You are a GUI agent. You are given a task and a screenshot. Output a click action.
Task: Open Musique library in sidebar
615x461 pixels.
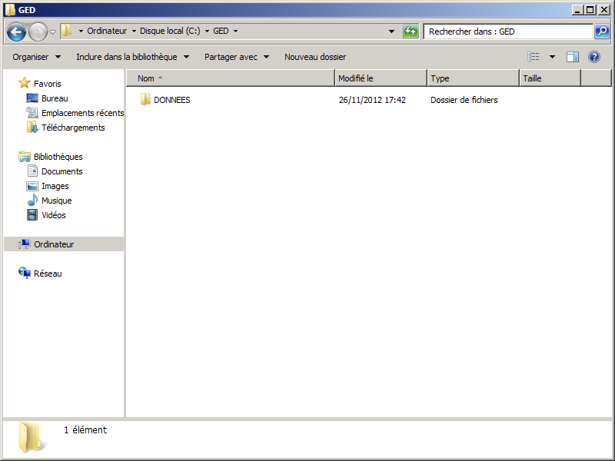point(56,201)
